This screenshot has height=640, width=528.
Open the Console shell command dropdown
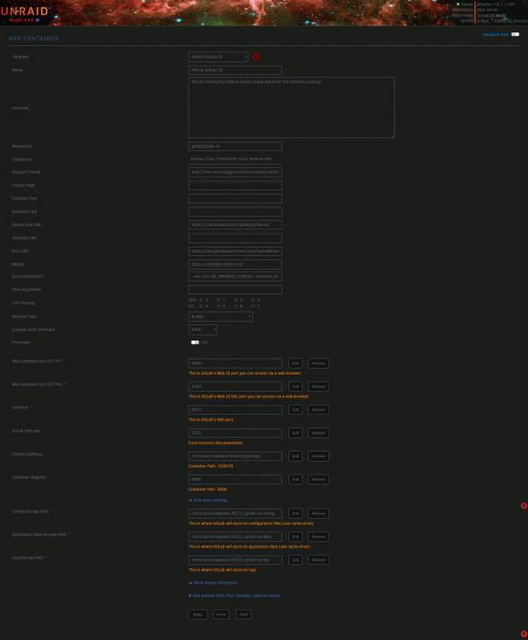tap(203, 329)
